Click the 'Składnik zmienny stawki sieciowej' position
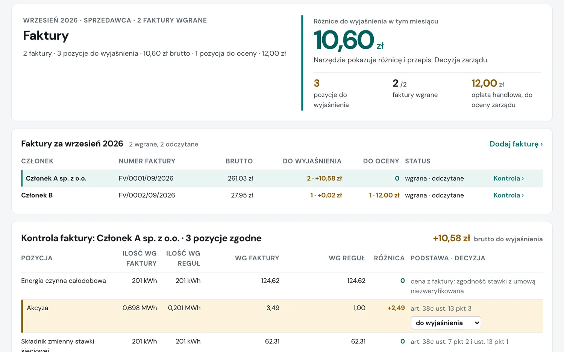The width and height of the screenshot is (564, 352). [x=58, y=345]
